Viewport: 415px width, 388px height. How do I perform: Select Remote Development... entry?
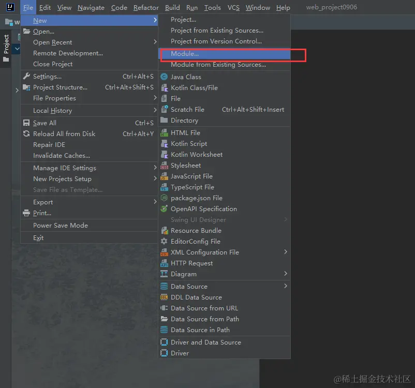(x=89, y=53)
